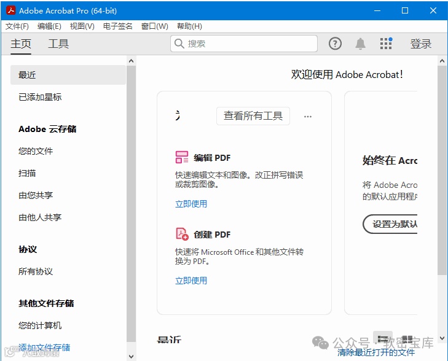Select 已添加星标 in the sidebar
This screenshot has width=448, height=361.
(x=40, y=97)
